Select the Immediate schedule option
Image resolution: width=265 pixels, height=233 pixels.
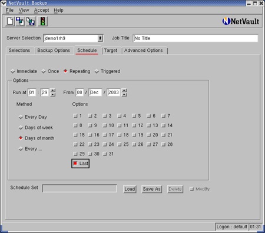[x=24, y=71]
